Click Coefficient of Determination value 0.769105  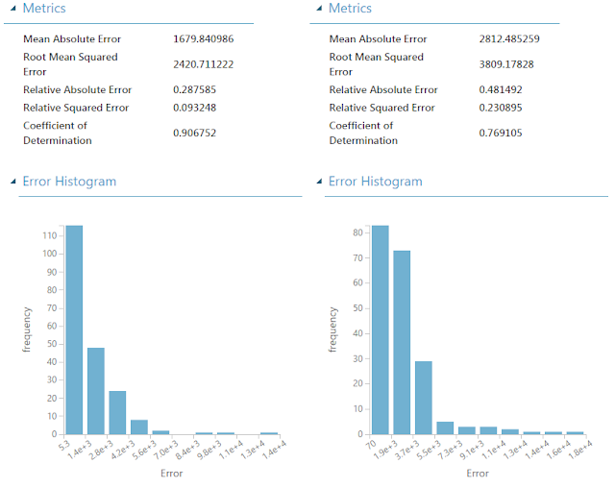tap(501, 133)
